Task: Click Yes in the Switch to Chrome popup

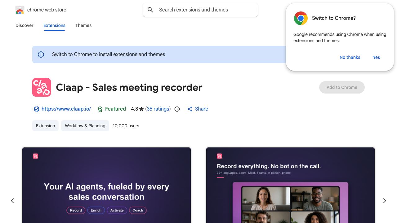Action: pos(377,57)
